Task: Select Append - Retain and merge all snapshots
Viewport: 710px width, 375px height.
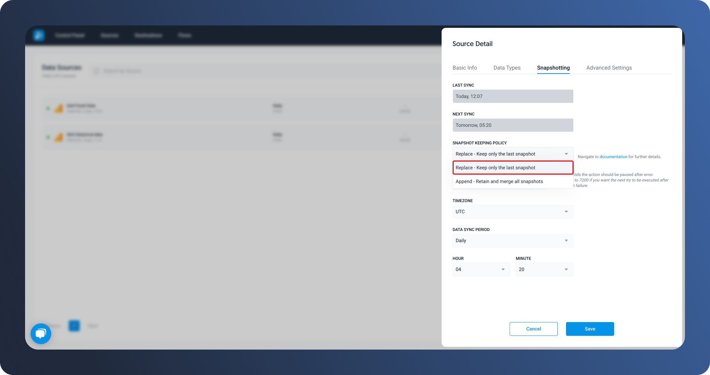Action: point(499,181)
